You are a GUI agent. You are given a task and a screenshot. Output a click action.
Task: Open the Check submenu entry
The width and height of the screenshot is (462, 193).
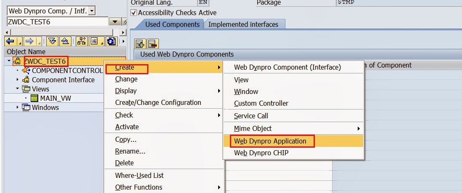click(164, 115)
